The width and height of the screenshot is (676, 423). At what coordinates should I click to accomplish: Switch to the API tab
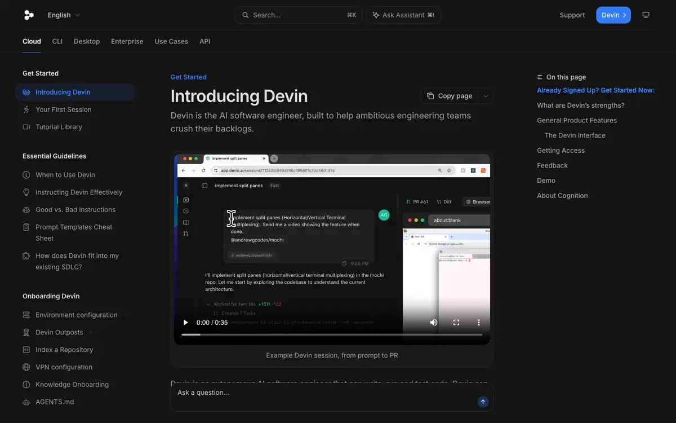(205, 41)
